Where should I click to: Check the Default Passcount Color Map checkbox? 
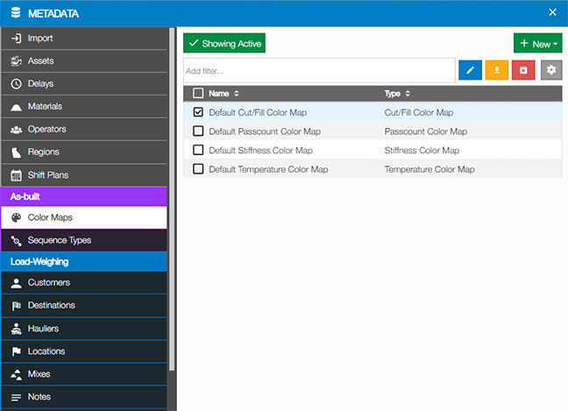click(198, 131)
